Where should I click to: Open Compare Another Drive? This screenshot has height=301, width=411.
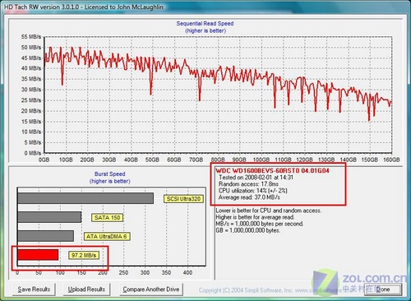point(151,289)
